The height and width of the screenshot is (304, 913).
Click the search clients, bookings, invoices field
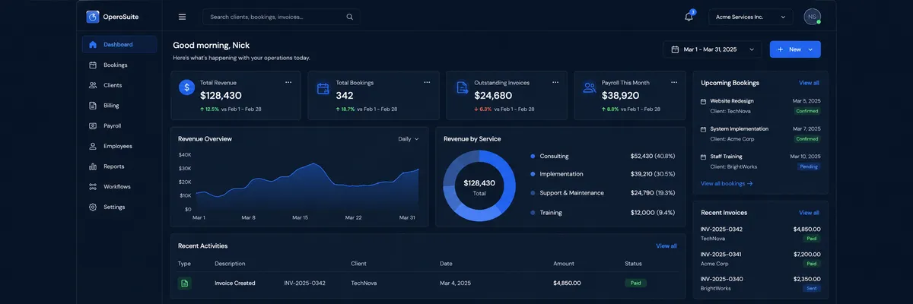pyautogui.click(x=282, y=17)
